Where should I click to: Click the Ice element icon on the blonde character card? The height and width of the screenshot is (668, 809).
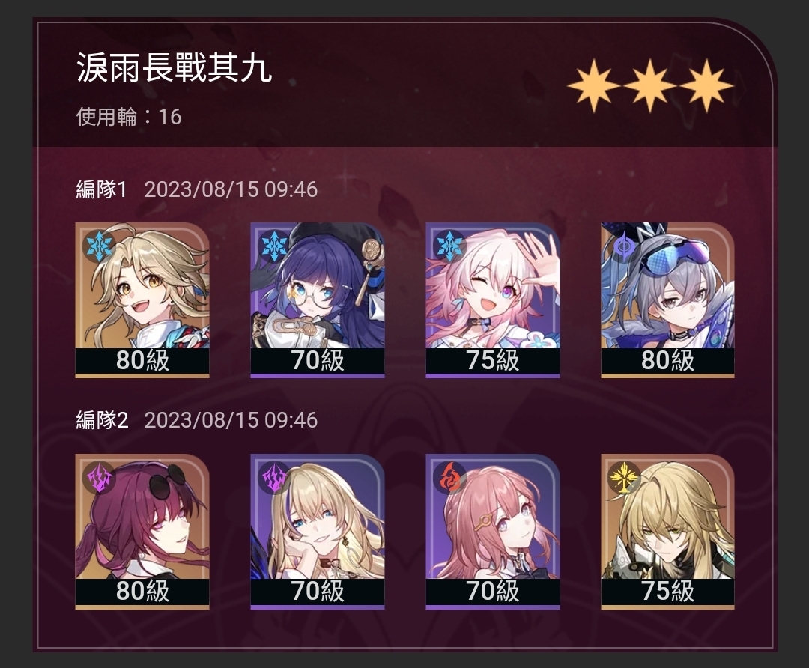coord(99,246)
